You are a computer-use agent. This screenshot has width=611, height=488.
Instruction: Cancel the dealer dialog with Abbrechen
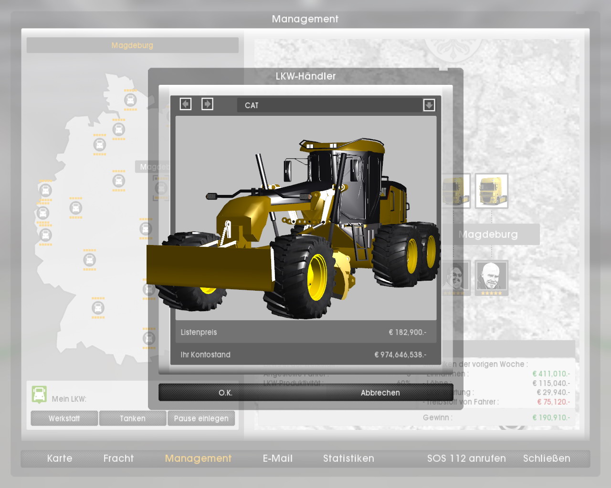click(380, 393)
